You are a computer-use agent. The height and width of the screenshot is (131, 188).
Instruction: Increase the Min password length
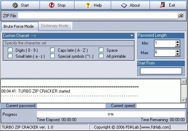177,42
